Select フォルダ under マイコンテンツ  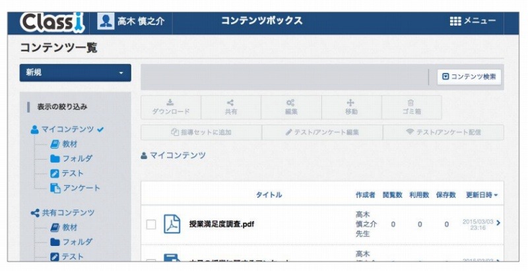pos(77,158)
